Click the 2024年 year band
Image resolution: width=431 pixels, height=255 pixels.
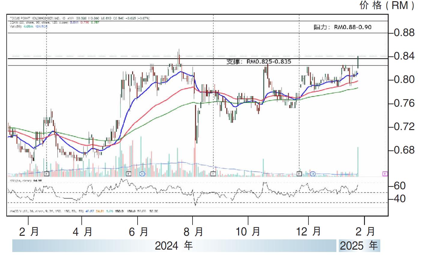point(174,246)
